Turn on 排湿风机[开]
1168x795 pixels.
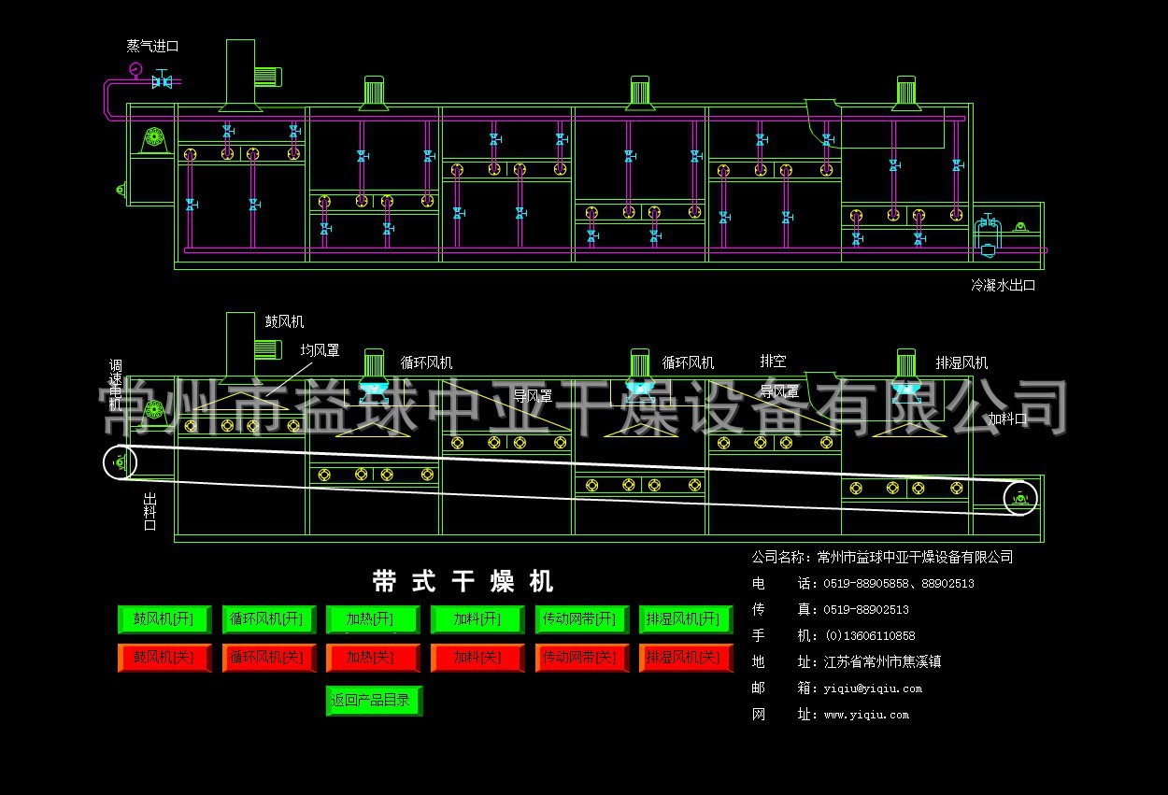686,619
